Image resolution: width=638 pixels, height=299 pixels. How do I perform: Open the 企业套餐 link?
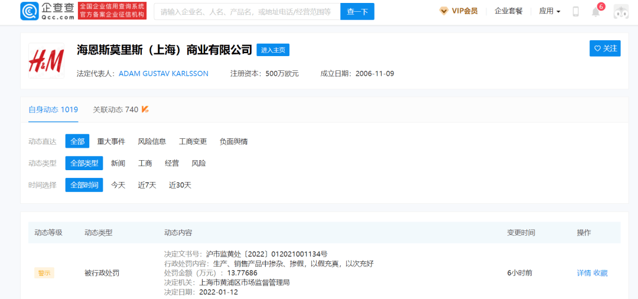(508, 11)
